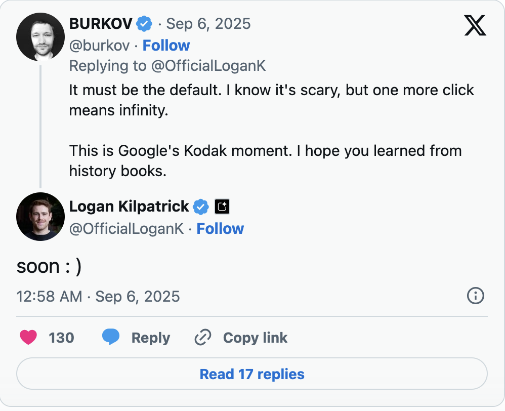Screen dimensions: 505x411
Task: Follow the @burkov account
Action: pyautogui.click(x=166, y=46)
